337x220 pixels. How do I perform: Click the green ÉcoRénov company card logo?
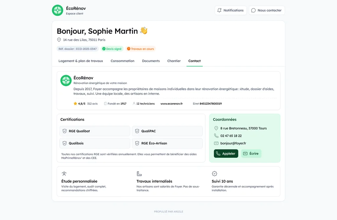pyautogui.click(x=66, y=80)
